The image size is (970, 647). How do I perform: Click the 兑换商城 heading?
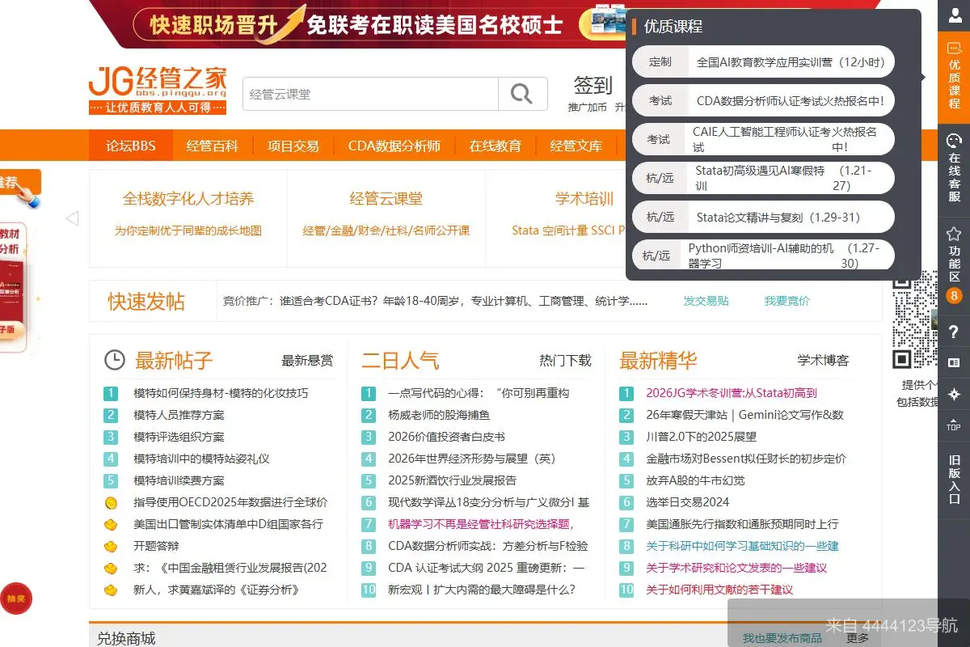(126, 638)
